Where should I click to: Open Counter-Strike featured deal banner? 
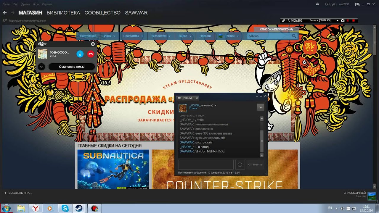click(x=225, y=169)
